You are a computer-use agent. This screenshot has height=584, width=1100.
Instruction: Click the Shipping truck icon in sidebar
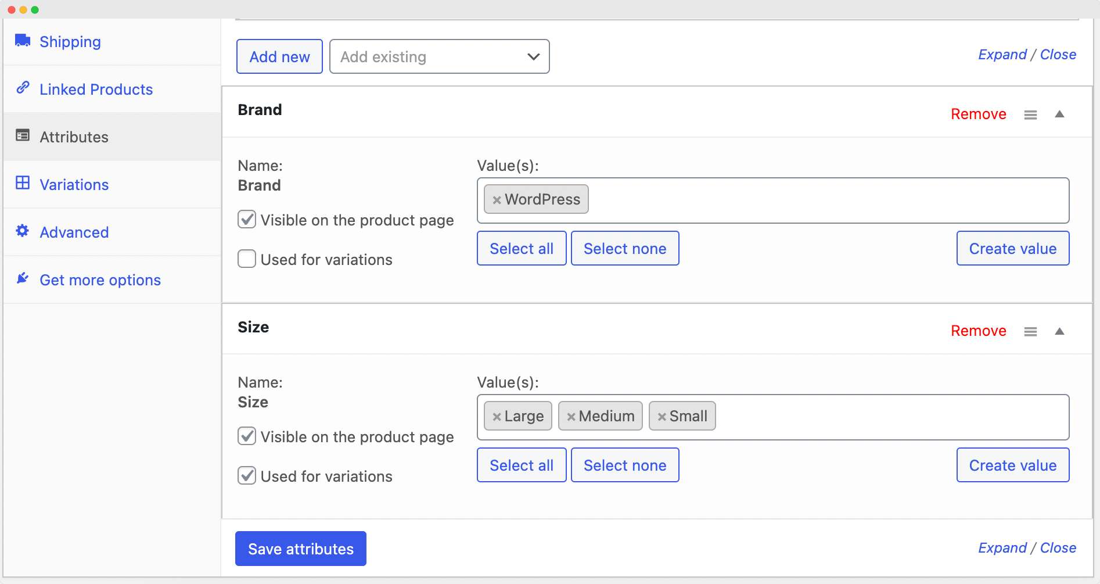[22, 40]
